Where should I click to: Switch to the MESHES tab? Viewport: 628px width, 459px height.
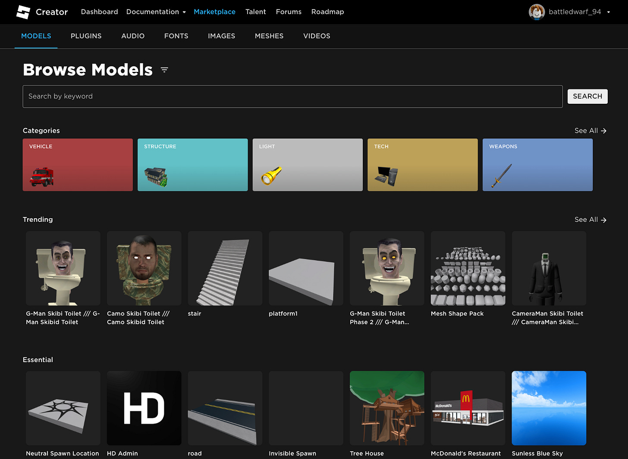(x=269, y=36)
